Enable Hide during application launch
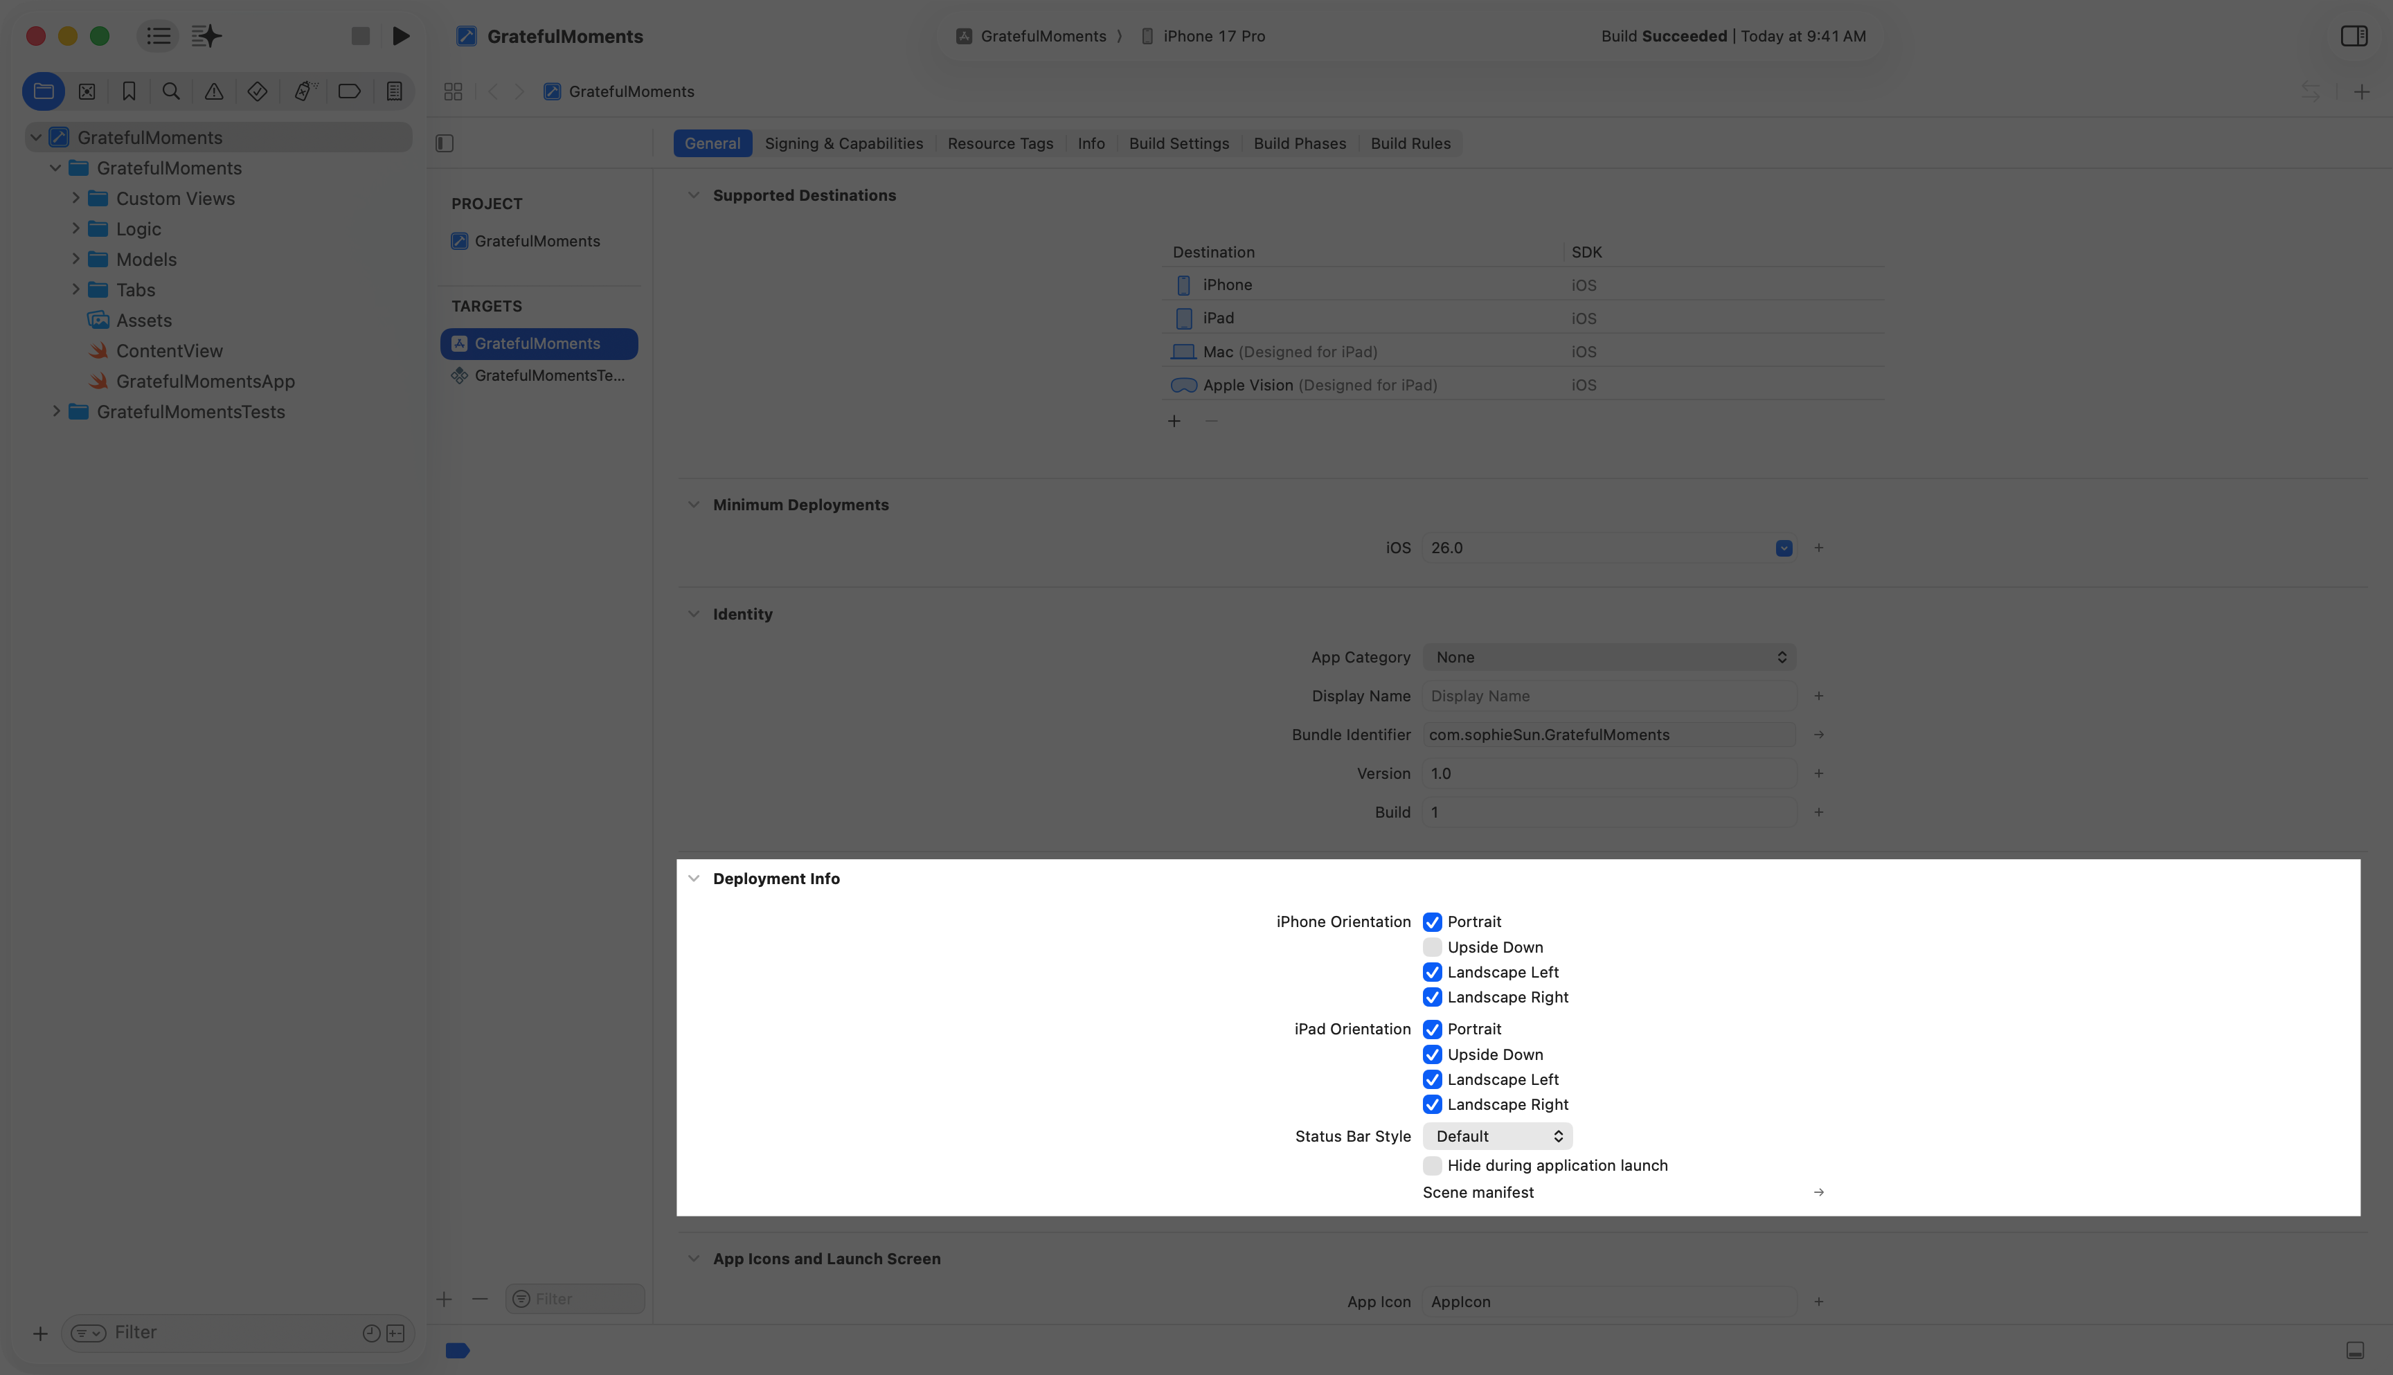The width and height of the screenshot is (2393, 1375). (1433, 1165)
